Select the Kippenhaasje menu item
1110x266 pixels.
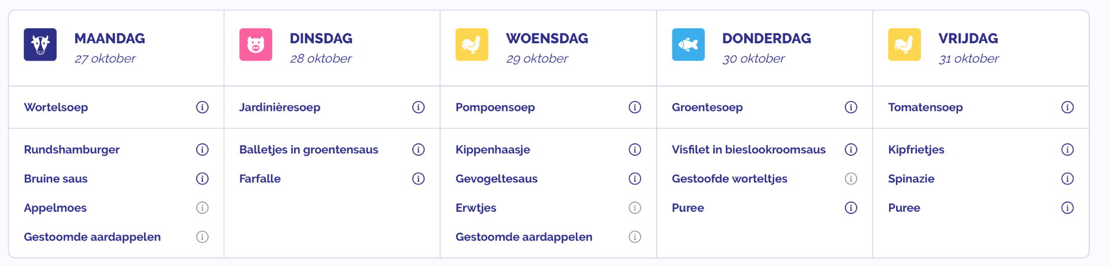[x=493, y=149]
